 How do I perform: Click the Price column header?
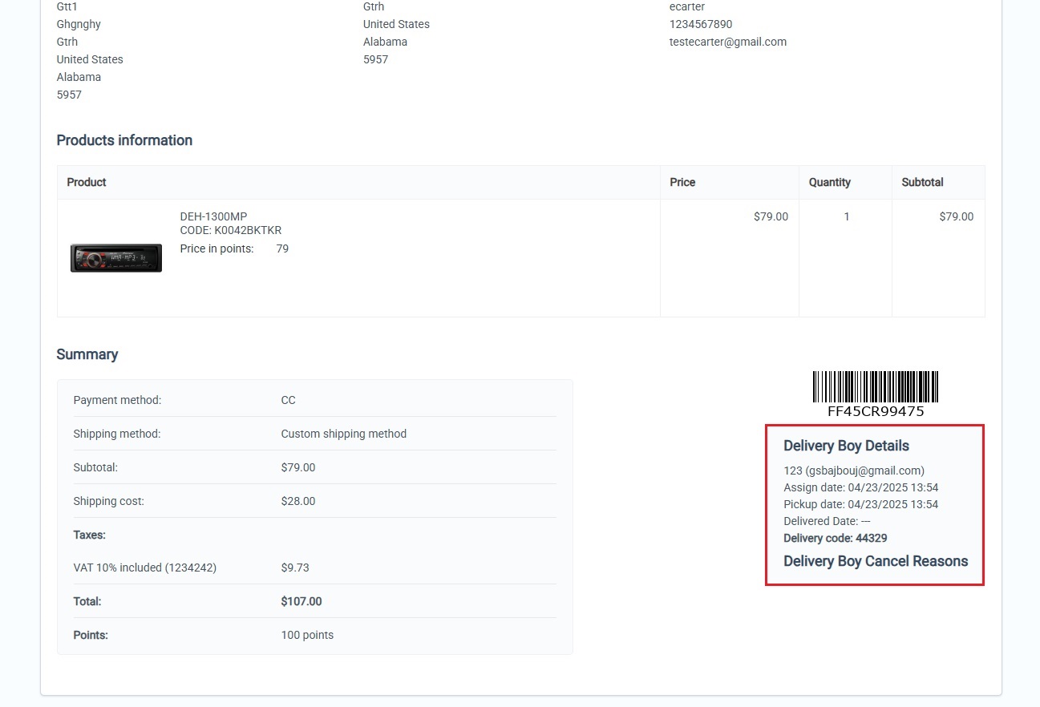[682, 182]
